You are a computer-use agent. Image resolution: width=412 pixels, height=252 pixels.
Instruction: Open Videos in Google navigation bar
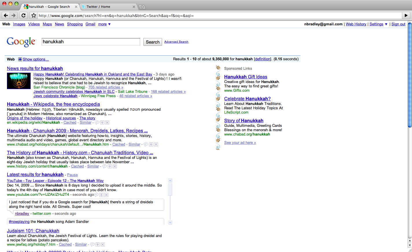(x=34, y=24)
